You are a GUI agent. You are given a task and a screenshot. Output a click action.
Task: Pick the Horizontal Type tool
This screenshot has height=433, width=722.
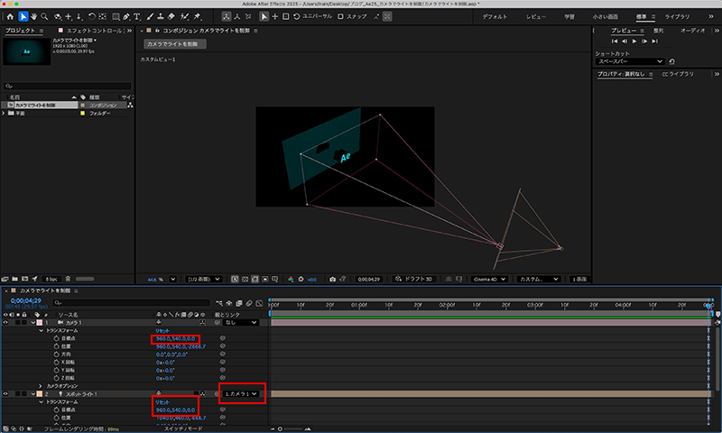(136, 16)
